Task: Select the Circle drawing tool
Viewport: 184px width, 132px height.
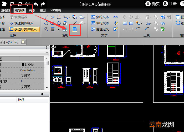Action: tap(46, 23)
